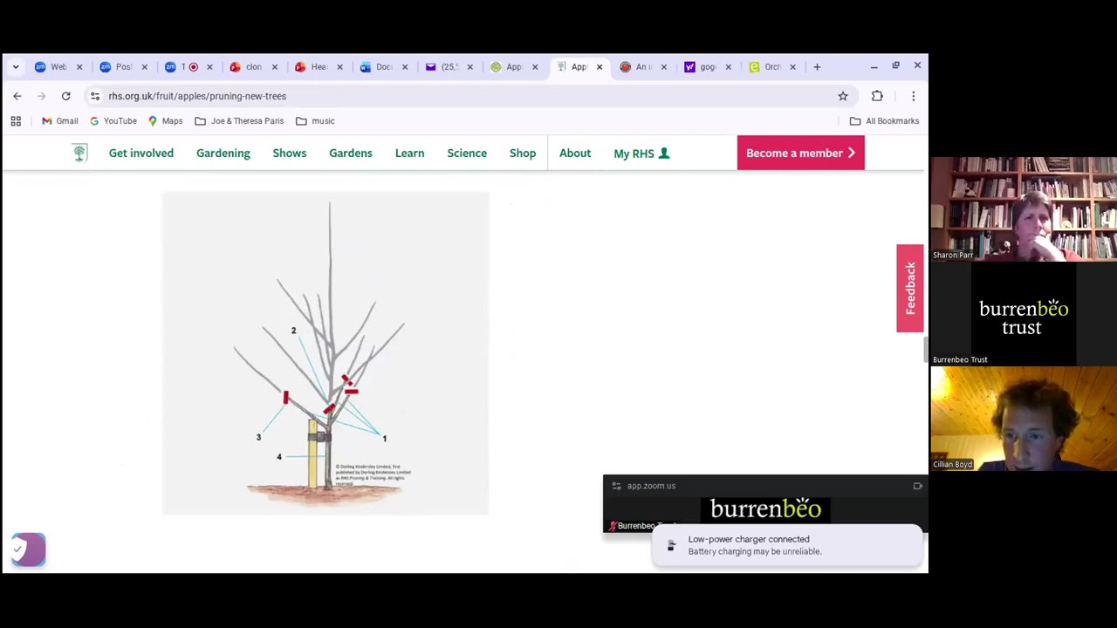Open the red Feedback tab

point(910,289)
